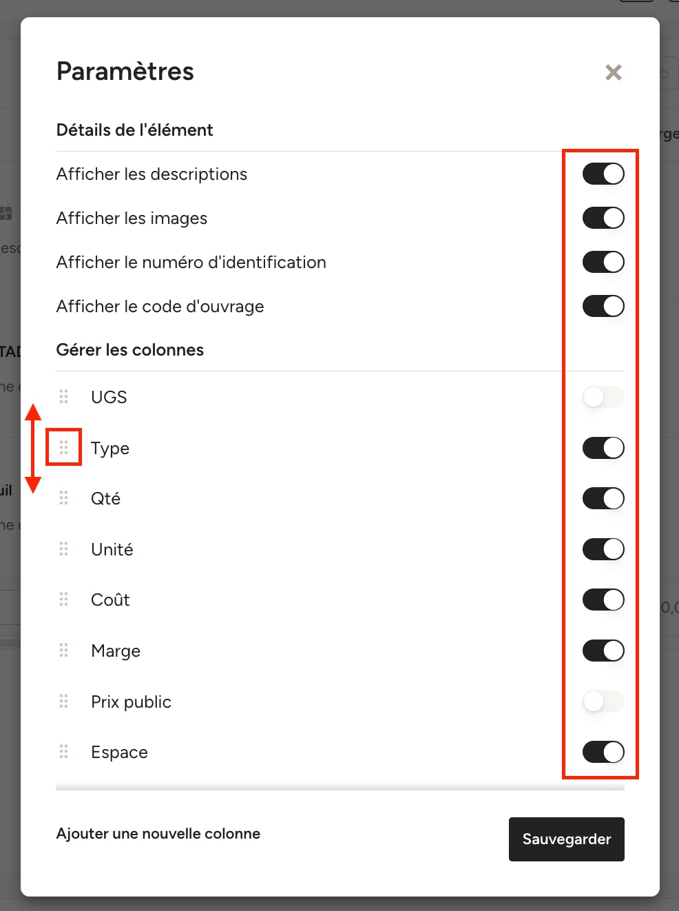Hide the Marge column

tap(603, 651)
